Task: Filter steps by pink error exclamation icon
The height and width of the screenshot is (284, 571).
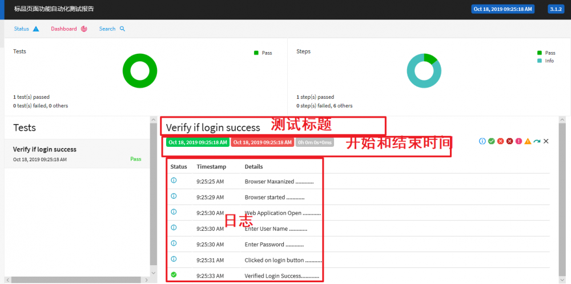Action: [518, 141]
